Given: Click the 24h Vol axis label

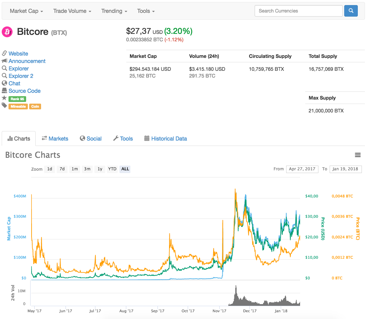Looking at the screenshot, I should (x=13, y=293).
